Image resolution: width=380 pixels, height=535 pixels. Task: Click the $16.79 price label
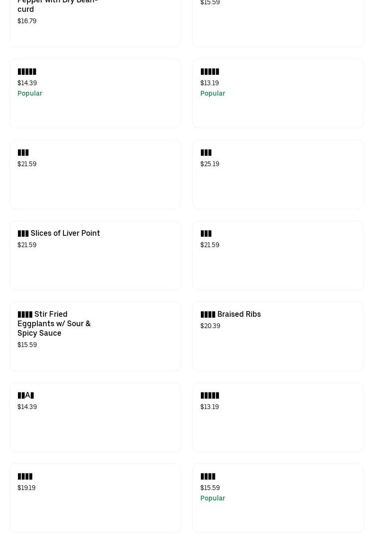27,21
